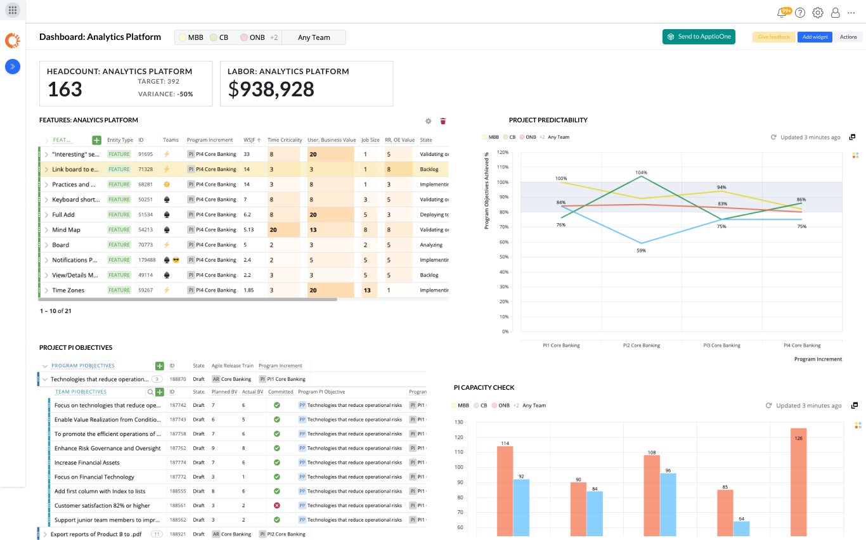866x540 pixels.
Task: Click the help question mark icon
Action: [x=800, y=13]
